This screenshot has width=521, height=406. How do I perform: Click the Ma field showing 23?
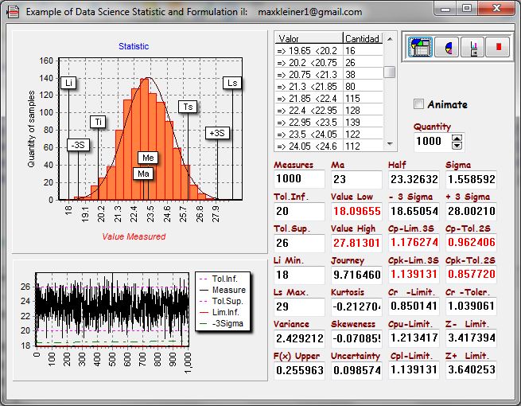tap(356, 179)
